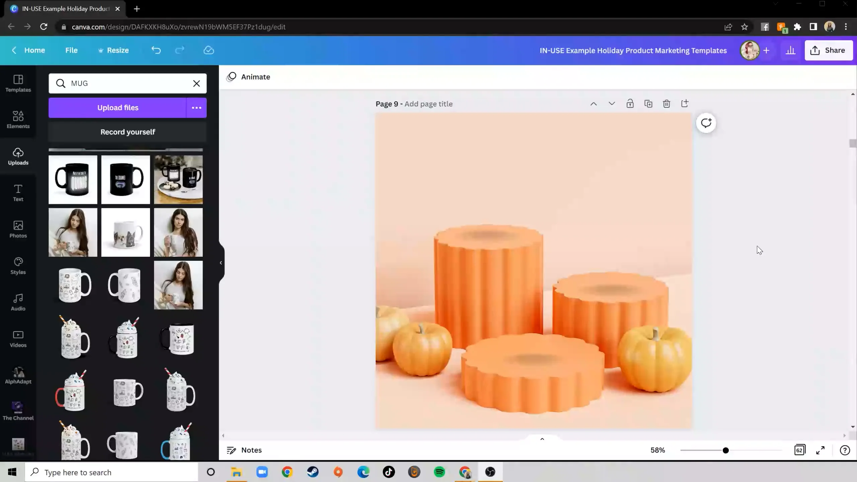Open grid view of pages

click(800, 450)
